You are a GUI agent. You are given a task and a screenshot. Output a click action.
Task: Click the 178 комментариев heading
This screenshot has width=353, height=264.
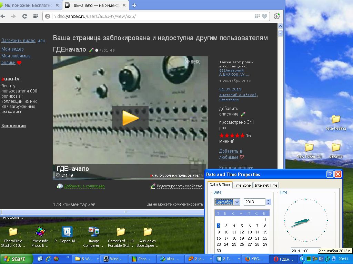pyautogui.click(x=74, y=205)
